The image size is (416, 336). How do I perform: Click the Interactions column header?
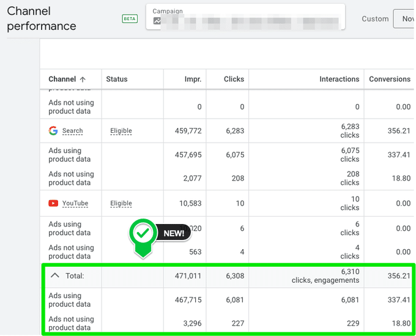[339, 79]
